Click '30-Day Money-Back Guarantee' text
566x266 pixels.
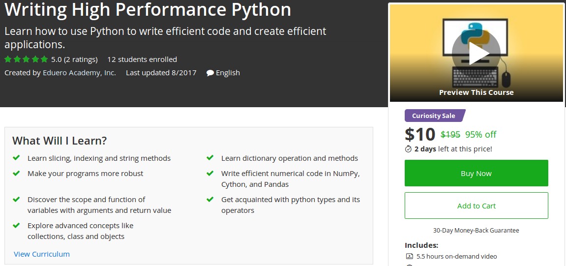tap(476, 230)
